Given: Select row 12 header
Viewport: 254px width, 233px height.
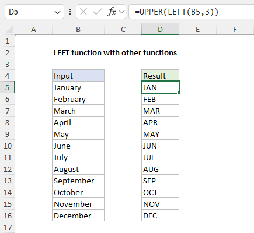Looking at the screenshot, I should coord(8,169).
